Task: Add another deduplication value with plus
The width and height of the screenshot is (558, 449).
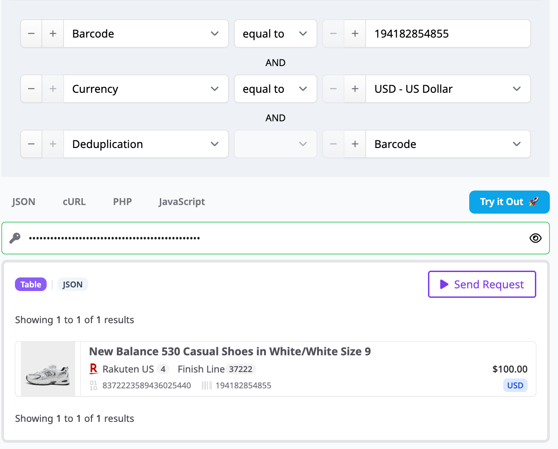Action: (x=355, y=144)
